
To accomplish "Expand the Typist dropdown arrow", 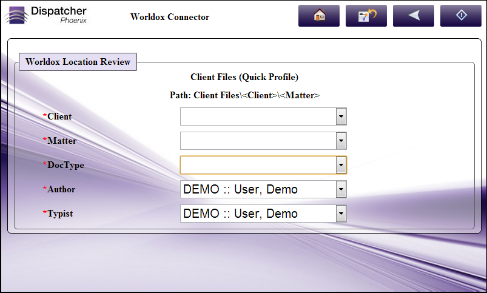I will point(341,214).
